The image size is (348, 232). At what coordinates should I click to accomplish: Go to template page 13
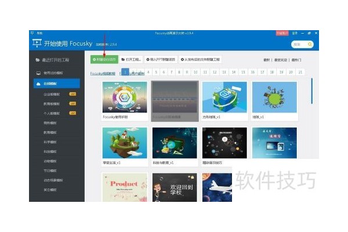tap(224, 72)
